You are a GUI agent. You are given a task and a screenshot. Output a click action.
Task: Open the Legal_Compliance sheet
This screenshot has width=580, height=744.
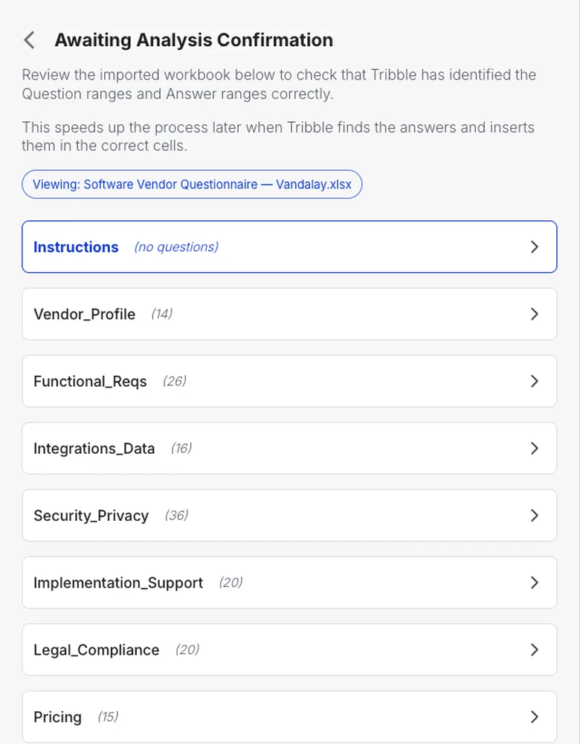click(289, 650)
